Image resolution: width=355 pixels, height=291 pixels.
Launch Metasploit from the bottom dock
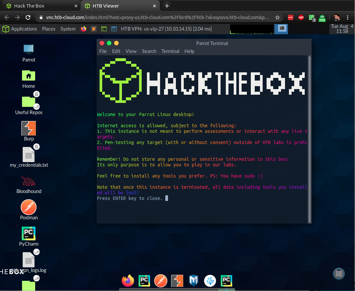click(194, 280)
